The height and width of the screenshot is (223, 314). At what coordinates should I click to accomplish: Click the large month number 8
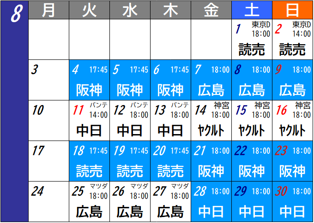pyautogui.click(x=14, y=14)
